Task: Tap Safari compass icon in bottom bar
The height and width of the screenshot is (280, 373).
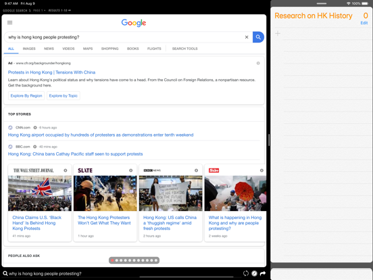Action: click(254, 273)
